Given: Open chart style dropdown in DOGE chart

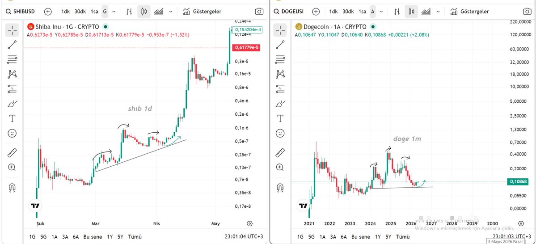Looking at the screenshot, I should click(439, 12).
